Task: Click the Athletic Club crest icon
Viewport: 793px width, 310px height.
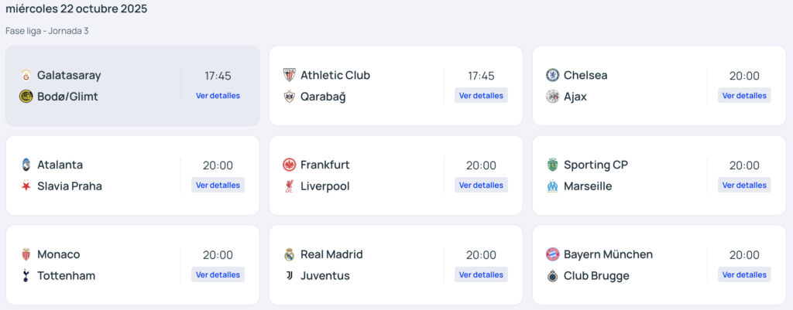Action: pyautogui.click(x=289, y=75)
